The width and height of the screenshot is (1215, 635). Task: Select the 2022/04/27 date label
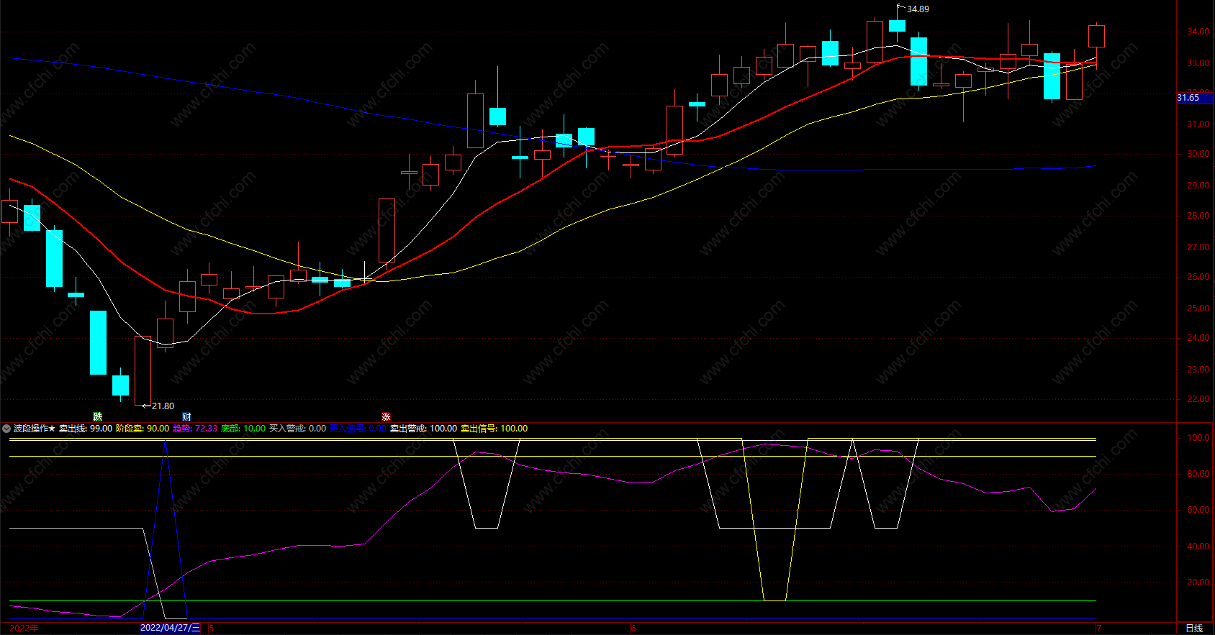[x=170, y=628]
